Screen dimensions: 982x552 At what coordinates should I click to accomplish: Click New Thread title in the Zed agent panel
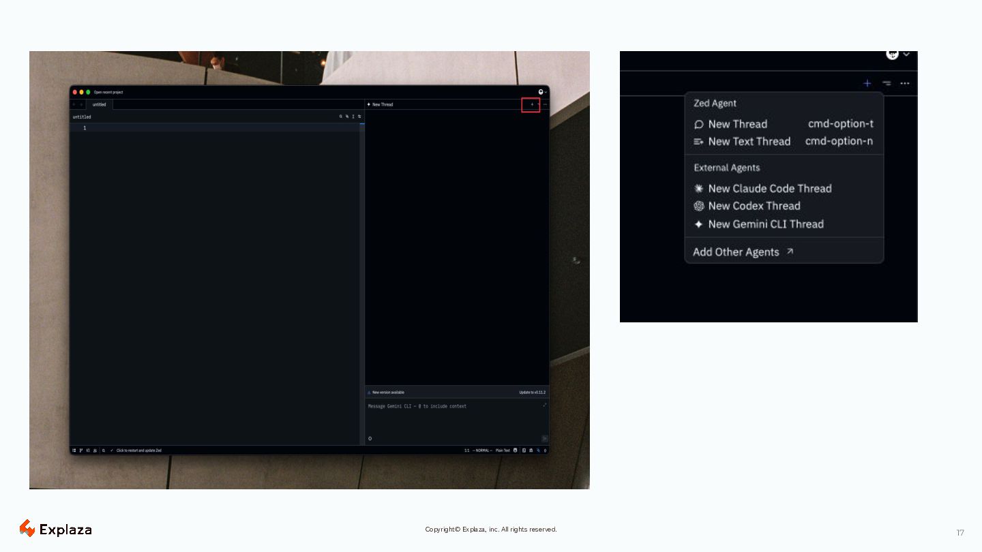click(383, 104)
